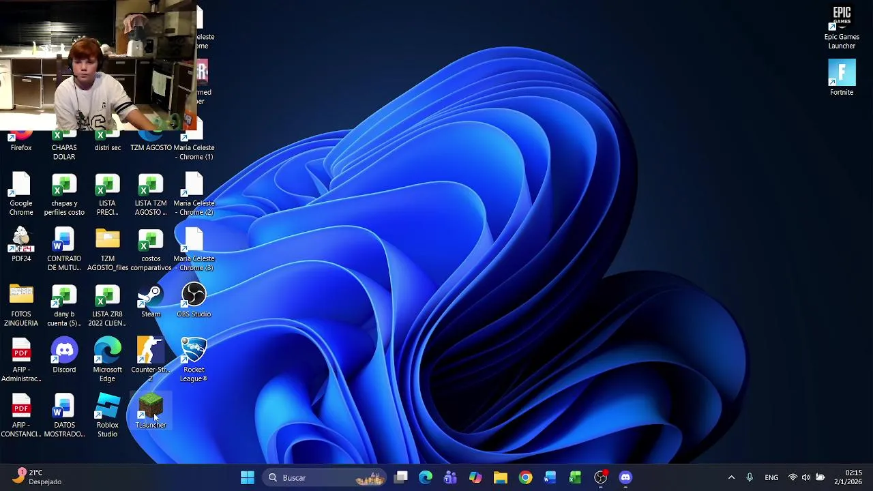Select the Discord desktop shortcut
873x491 pixels.
click(x=64, y=356)
